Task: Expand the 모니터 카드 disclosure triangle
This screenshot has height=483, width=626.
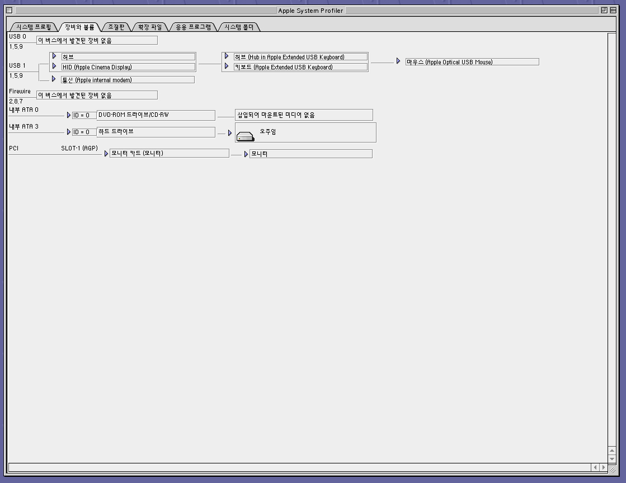Action: (x=106, y=153)
